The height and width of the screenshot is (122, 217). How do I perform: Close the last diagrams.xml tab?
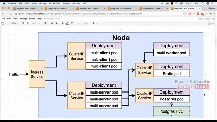tap(199, 8)
